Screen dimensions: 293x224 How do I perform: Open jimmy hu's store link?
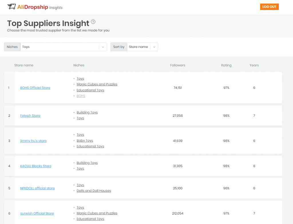click(x=33, y=141)
